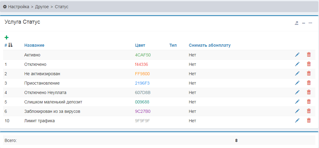The height and width of the screenshot is (148, 319).
Task: Edit the Активно status with pencil icon
Action: (x=297, y=55)
